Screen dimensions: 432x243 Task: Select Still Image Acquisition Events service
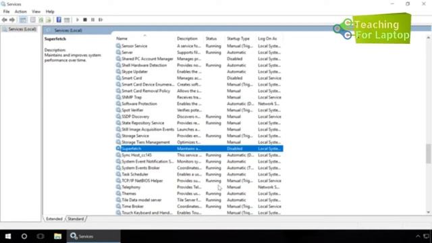[x=199, y=129]
